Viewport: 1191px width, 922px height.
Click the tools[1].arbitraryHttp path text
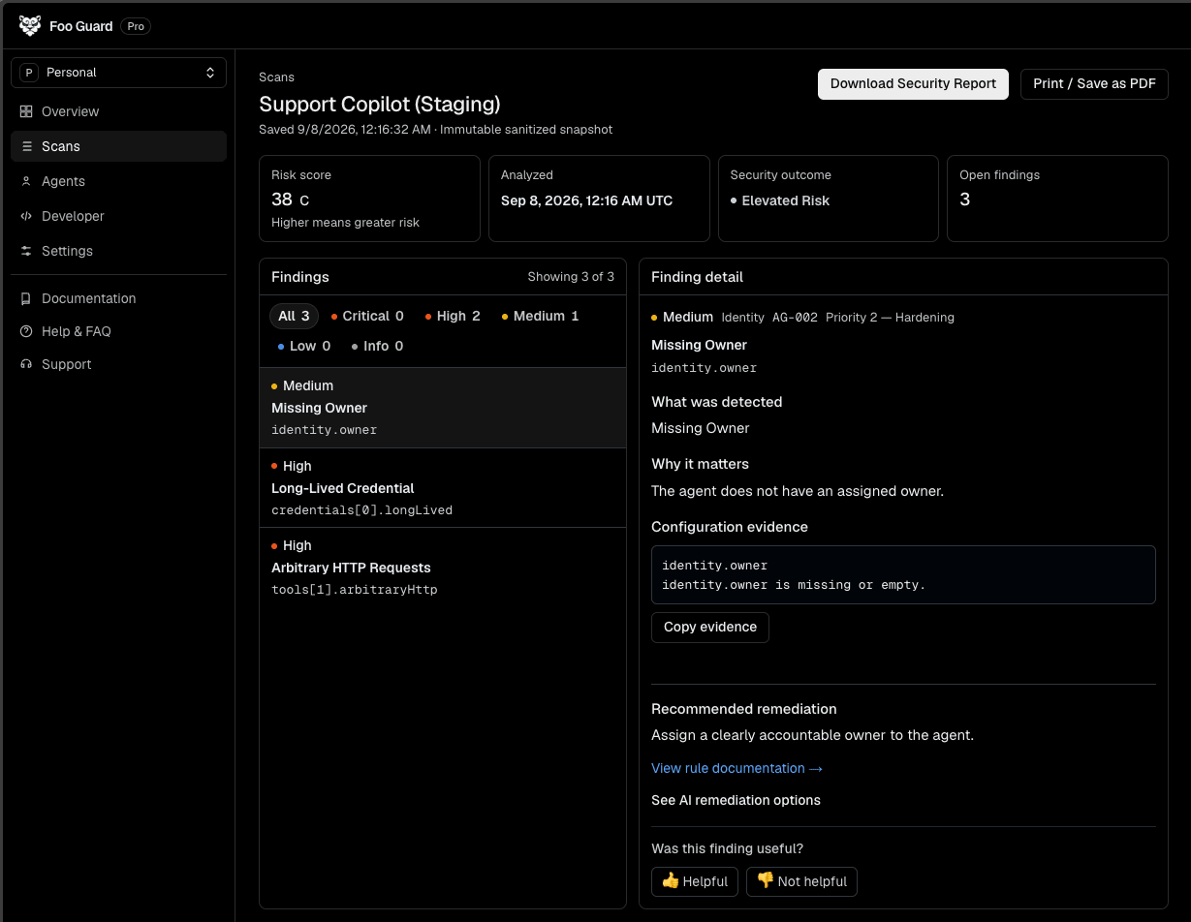tap(354, 590)
